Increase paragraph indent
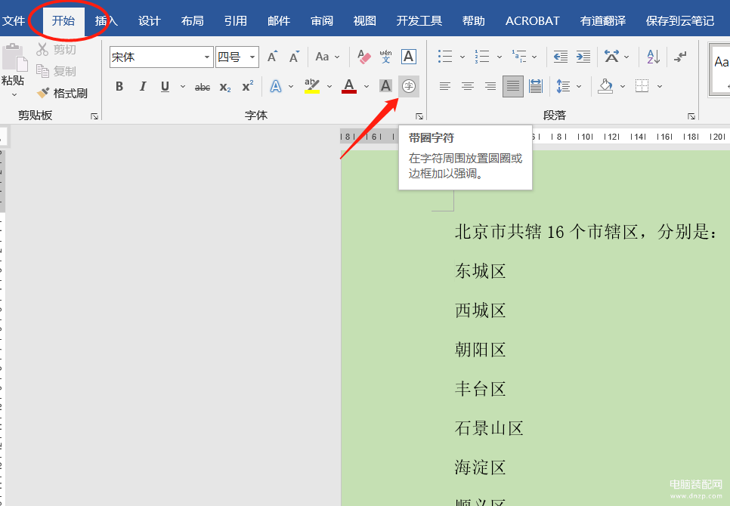 click(583, 57)
